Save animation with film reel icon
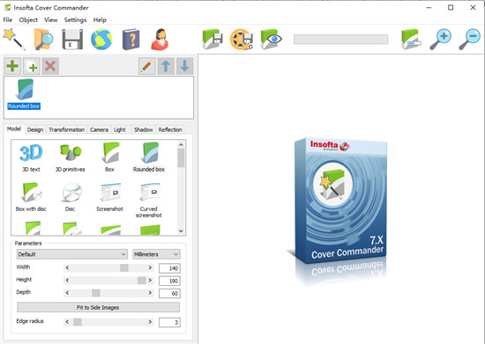The width and height of the screenshot is (485, 344). pyautogui.click(x=242, y=40)
